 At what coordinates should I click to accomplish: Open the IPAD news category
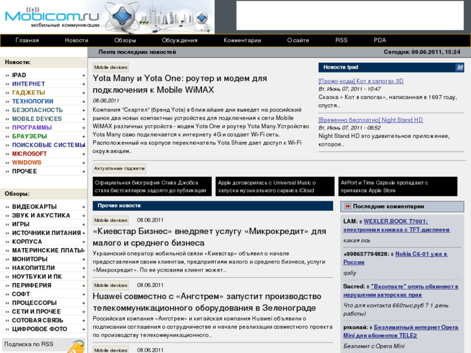(x=19, y=75)
